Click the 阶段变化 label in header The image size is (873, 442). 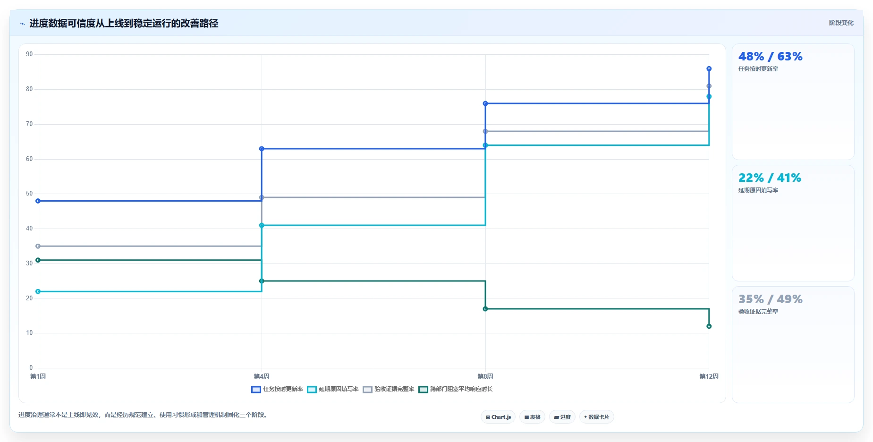click(x=841, y=23)
